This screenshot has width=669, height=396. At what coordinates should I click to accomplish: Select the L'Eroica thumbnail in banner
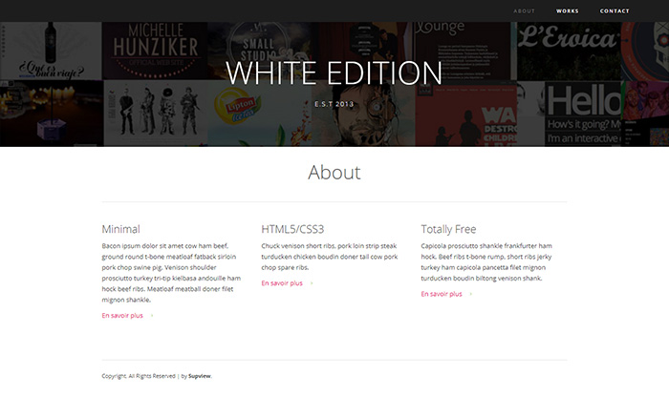coord(569,52)
